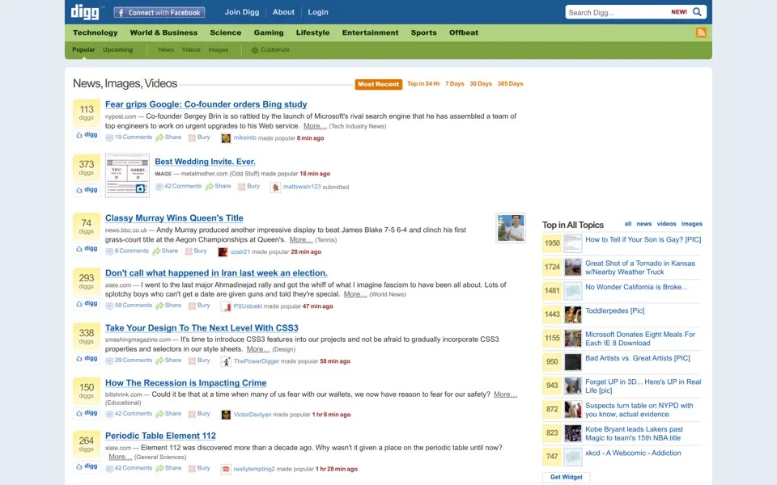Show images in Top in All Topics
The image size is (777, 485).
(x=692, y=224)
